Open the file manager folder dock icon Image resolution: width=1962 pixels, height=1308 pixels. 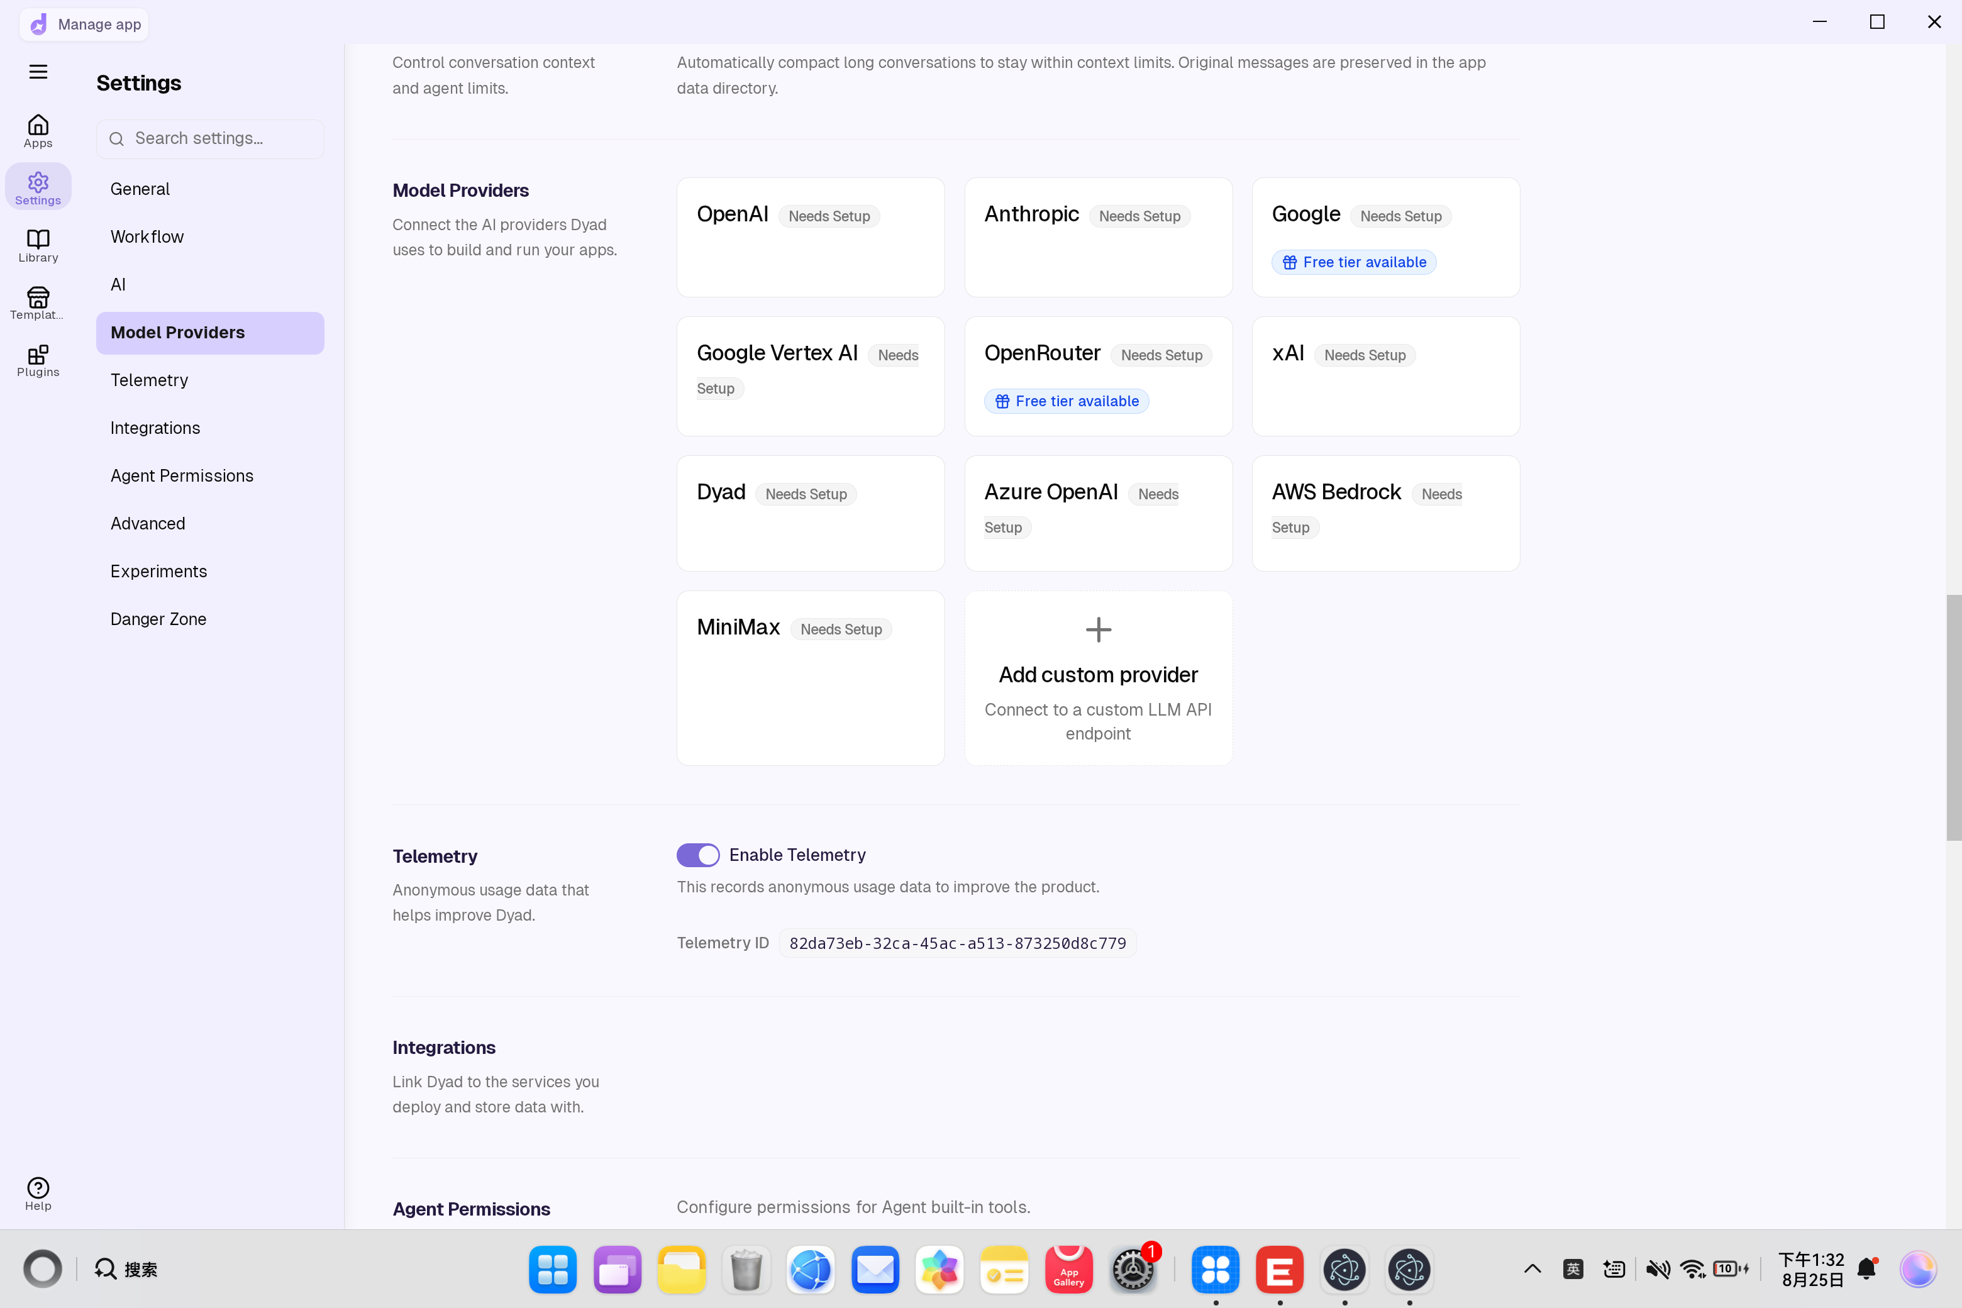pyautogui.click(x=682, y=1270)
